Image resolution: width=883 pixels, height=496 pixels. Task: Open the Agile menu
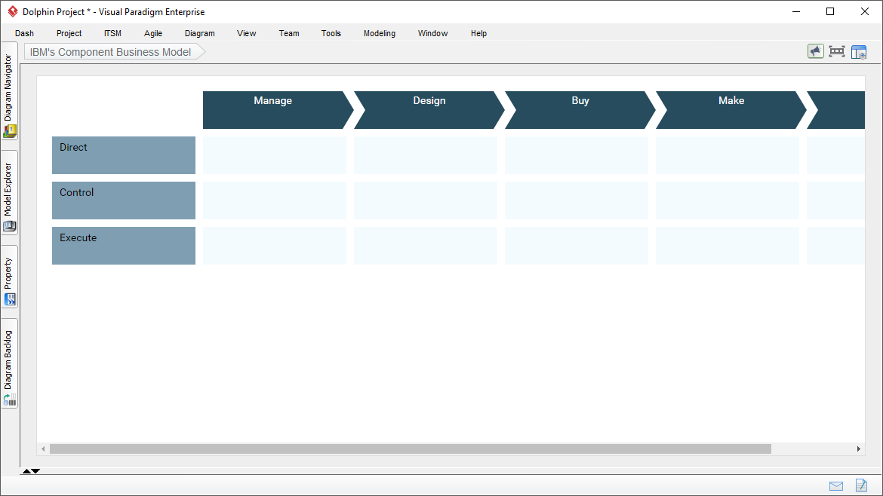(x=153, y=33)
